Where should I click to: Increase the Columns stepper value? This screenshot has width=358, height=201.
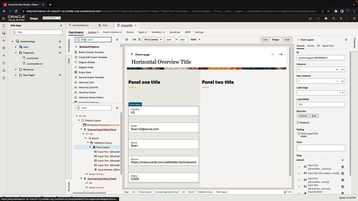pos(342,69)
